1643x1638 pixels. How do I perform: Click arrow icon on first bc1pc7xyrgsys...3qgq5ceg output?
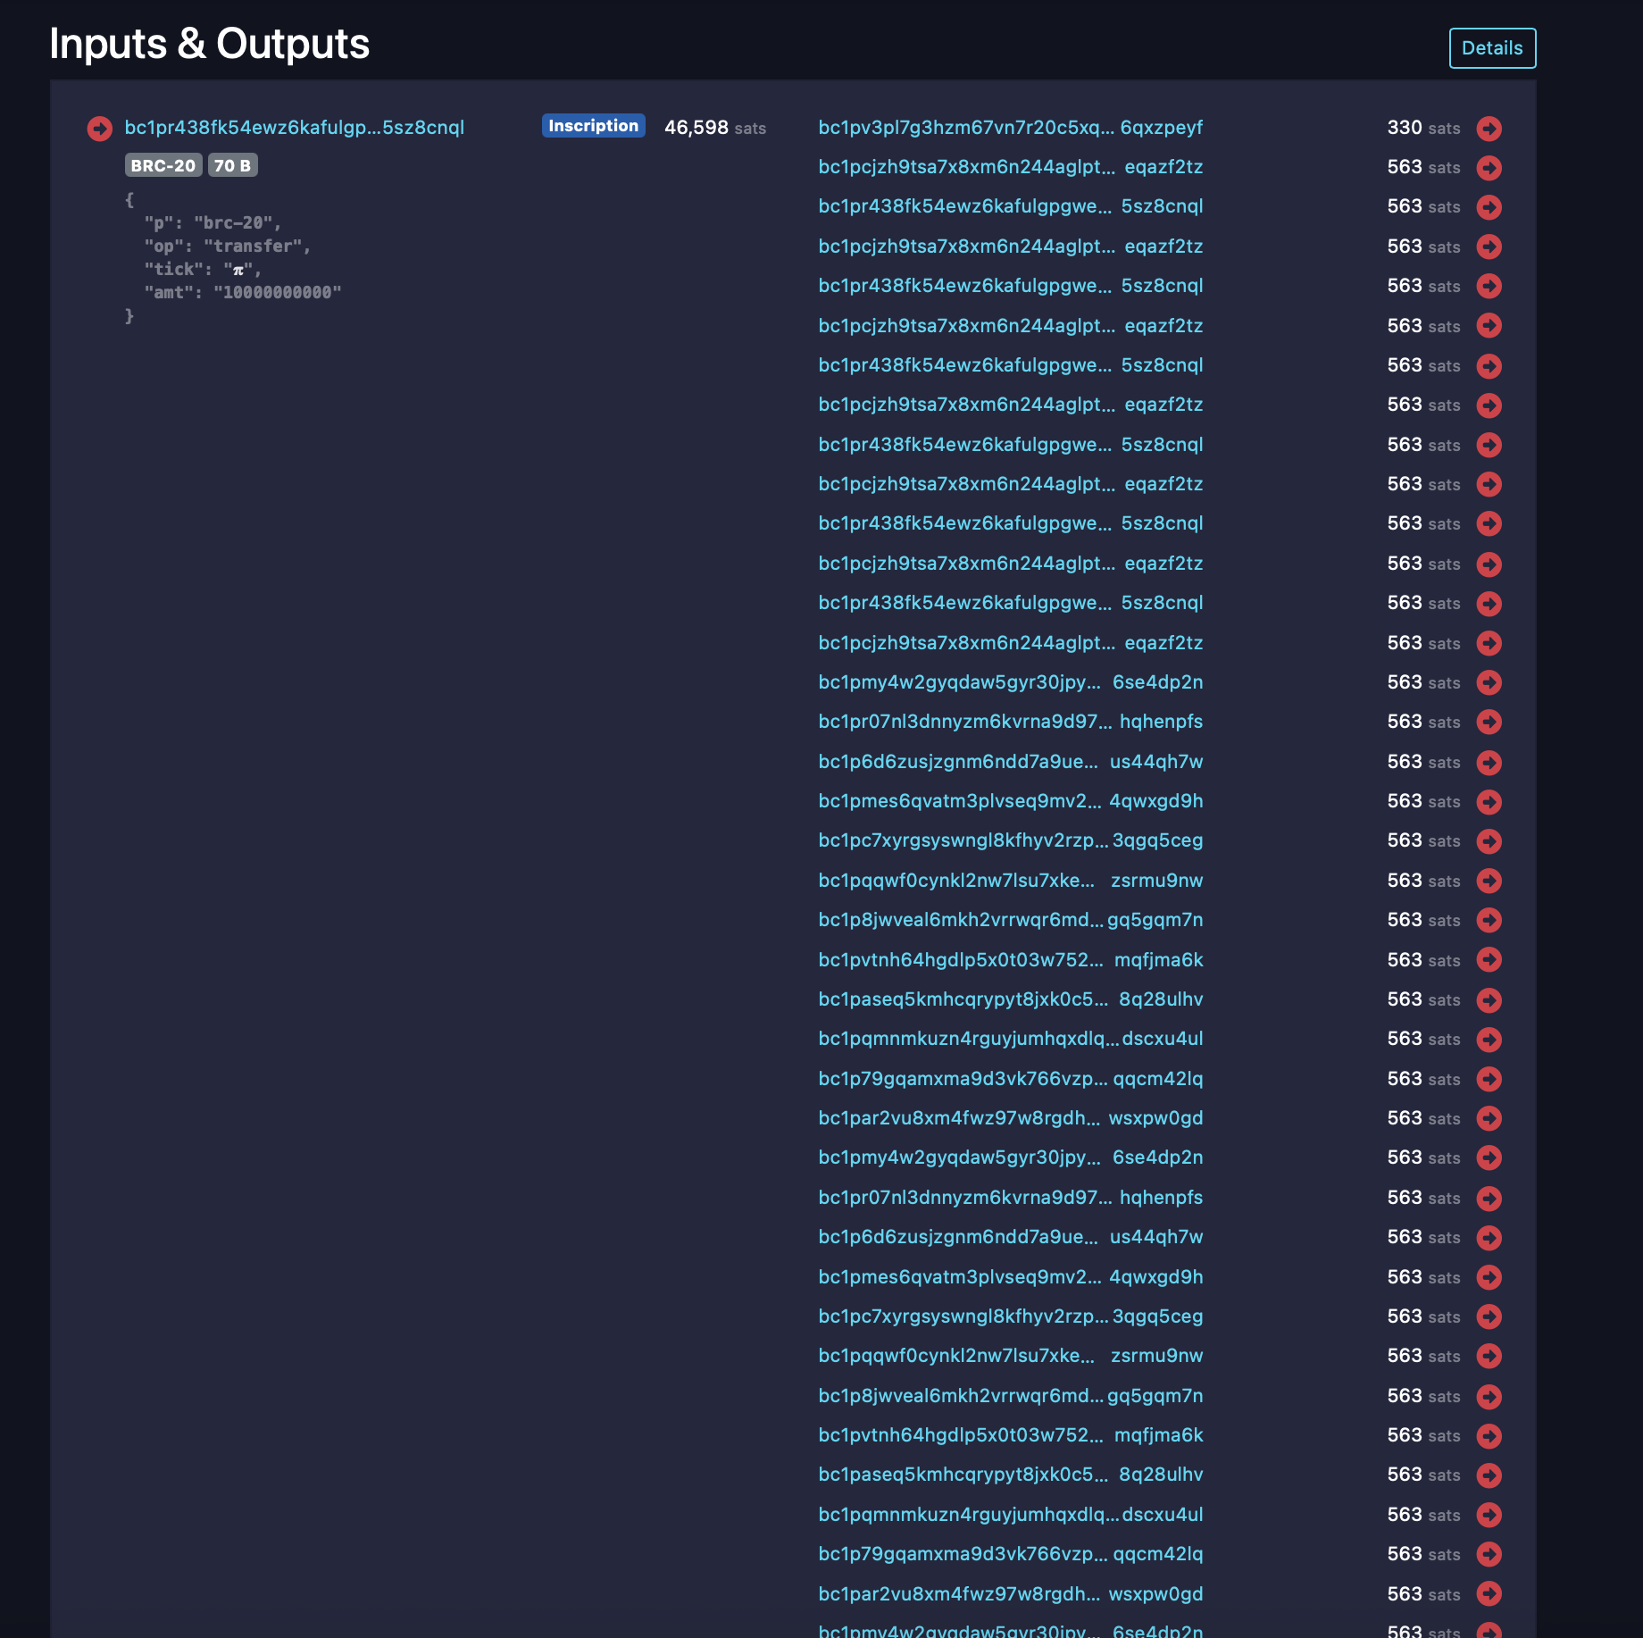1489,841
